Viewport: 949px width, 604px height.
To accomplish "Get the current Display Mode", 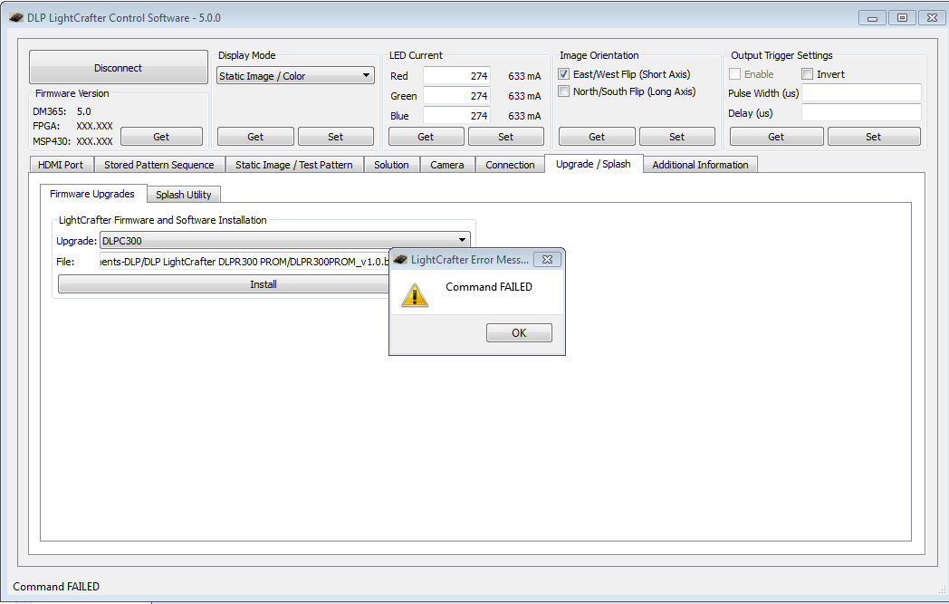I will click(x=255, y=137).
